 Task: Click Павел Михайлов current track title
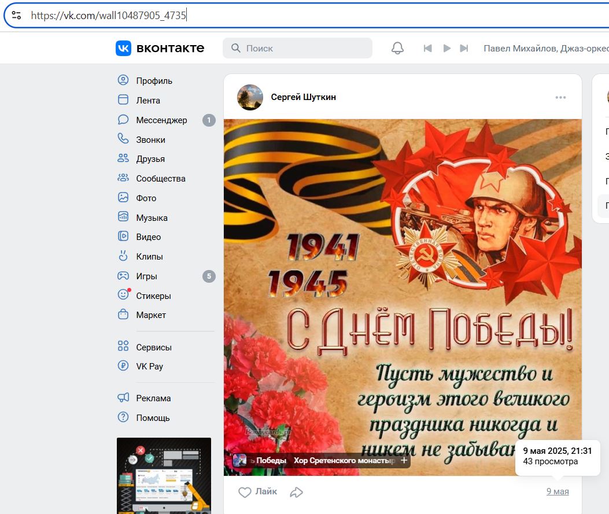coord(546,49)
